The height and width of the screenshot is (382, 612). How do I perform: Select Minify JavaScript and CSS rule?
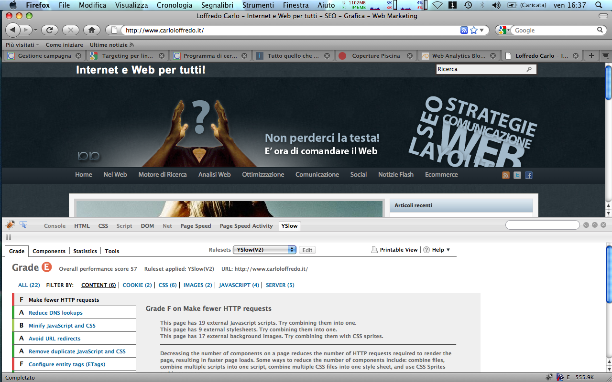(75, 326)
